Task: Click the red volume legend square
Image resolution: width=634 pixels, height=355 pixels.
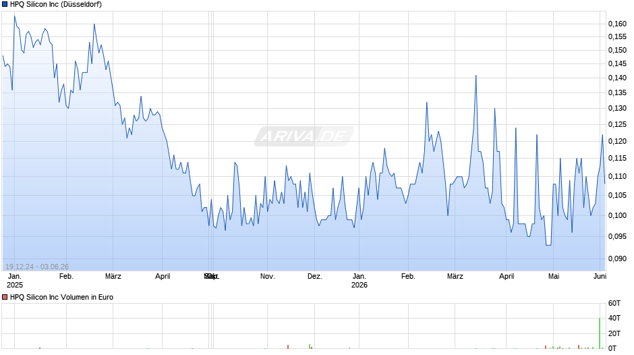Action: pos(5,297)
